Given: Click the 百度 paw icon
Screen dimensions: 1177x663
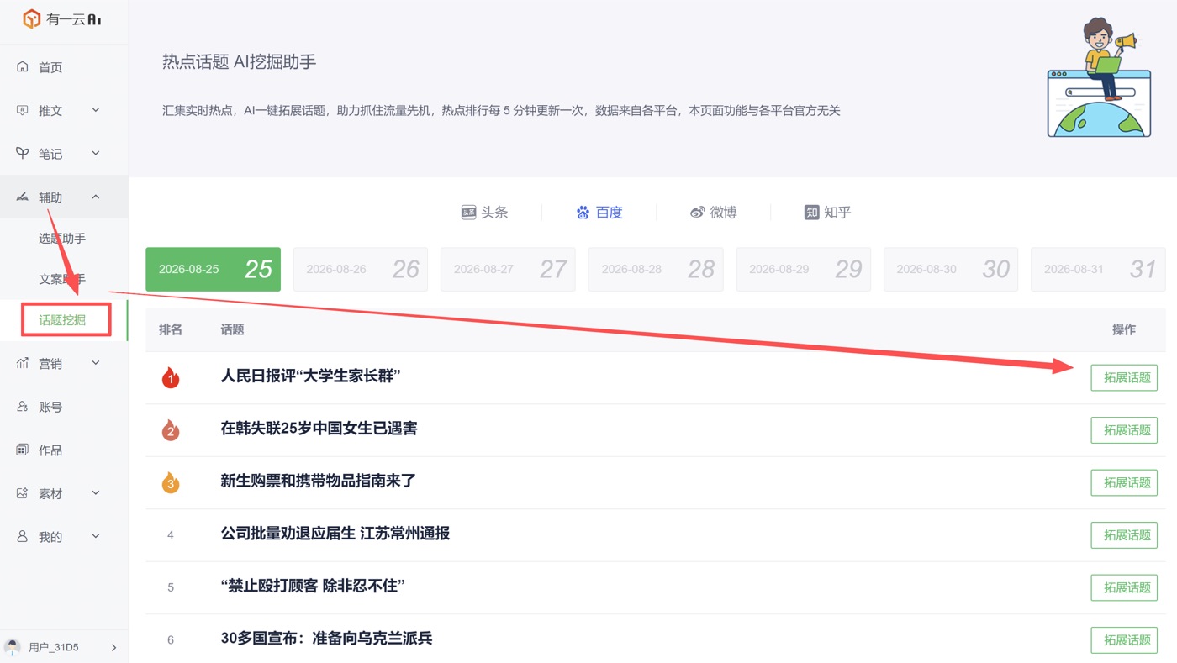Looking at the screenshot, I should pyautogui.click(x=583, y=213).
